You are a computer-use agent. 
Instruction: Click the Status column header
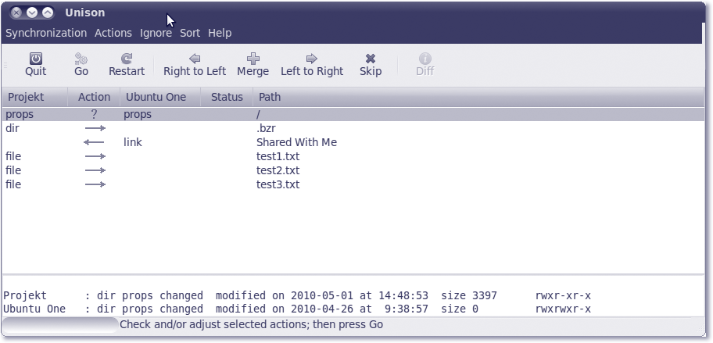(x=227, y=97)
